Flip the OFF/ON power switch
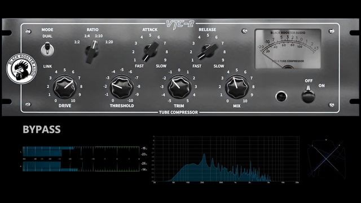 (x=308, y=94)
